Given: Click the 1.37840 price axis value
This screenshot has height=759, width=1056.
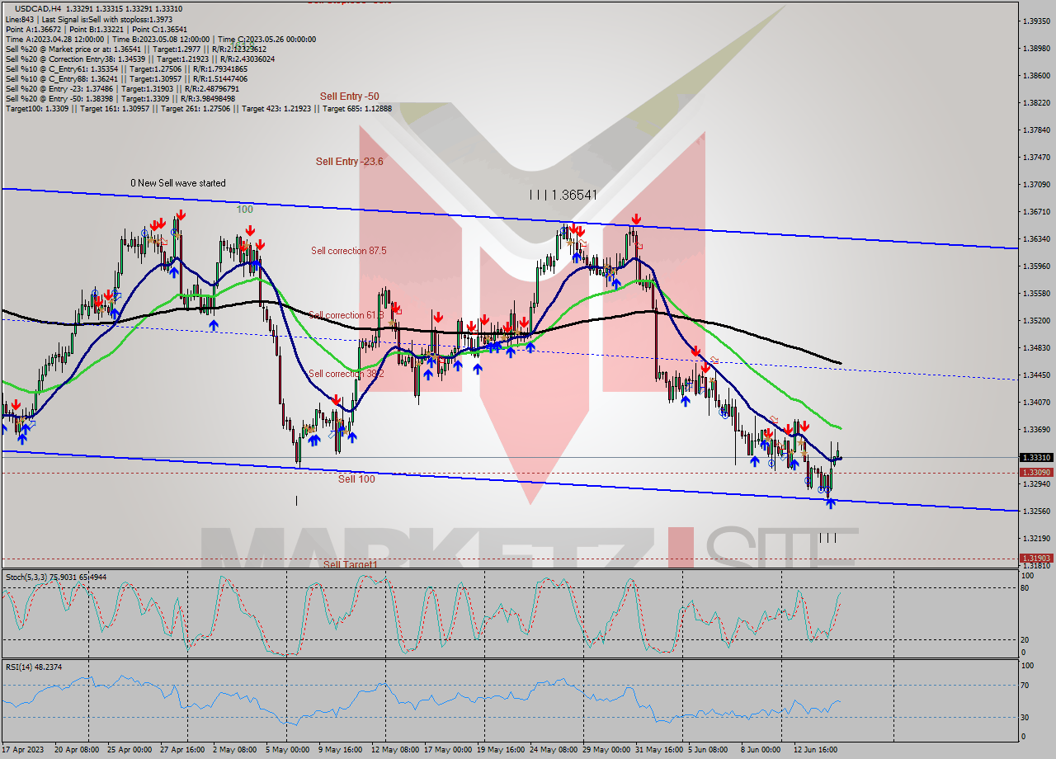Looking at the screenshot, I should [x=1035, y=130].
